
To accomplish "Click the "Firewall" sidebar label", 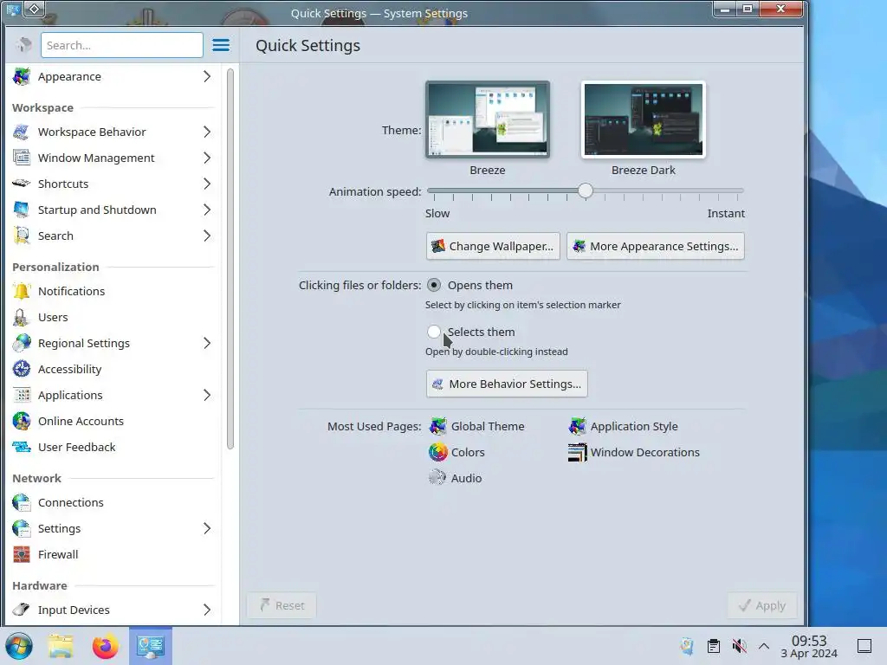I will (x=58, y=555).
